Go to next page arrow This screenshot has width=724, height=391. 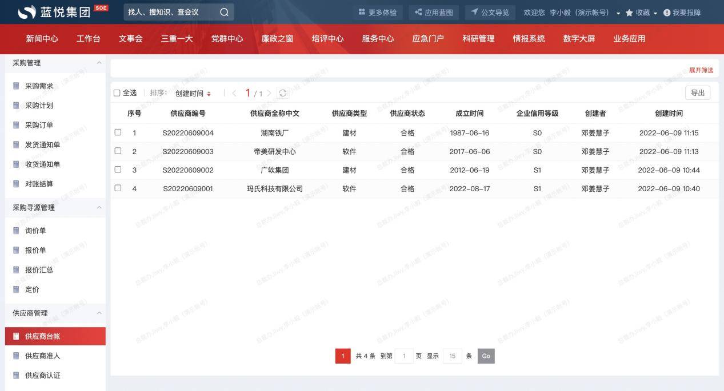[x=269, y=93]
